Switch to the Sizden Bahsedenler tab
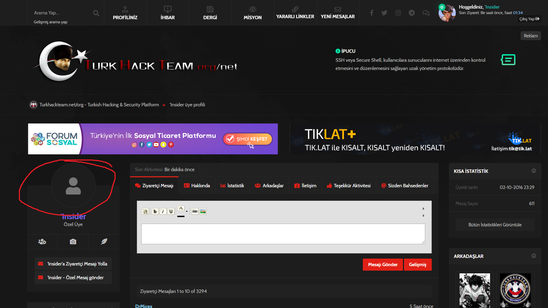 pos(405,186)
